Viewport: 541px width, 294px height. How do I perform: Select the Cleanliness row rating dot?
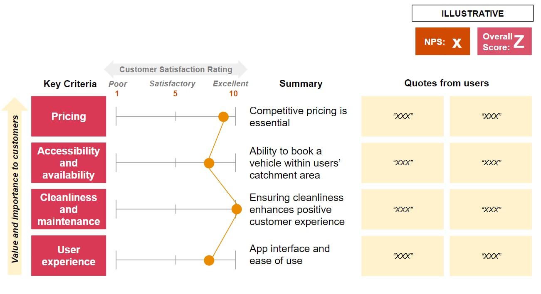click(237, 209)
